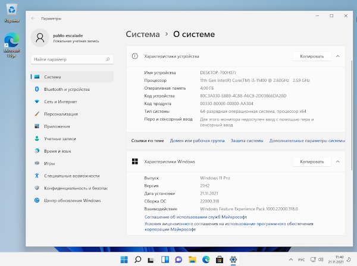Click the info icon beside Характеристики устройства

(135, 56)
